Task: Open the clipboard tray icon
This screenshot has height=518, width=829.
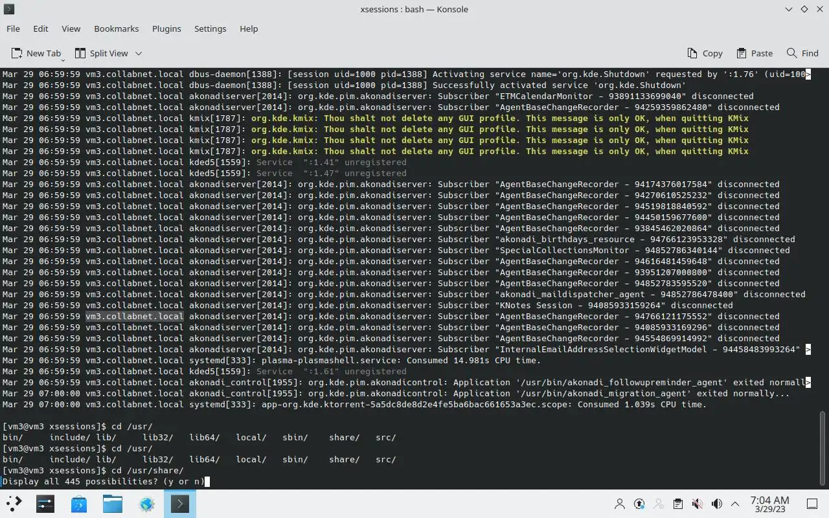Action: point(678,504)
